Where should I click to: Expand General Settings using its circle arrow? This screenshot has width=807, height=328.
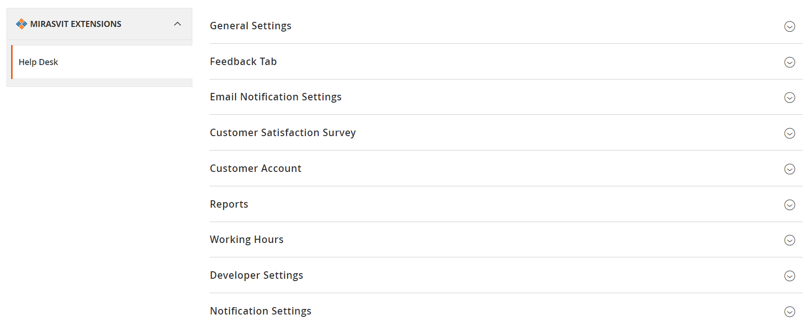(789, 26)
